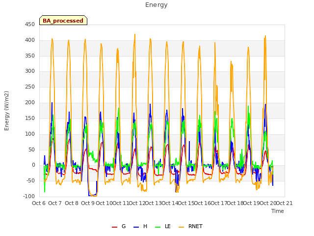Click the 0 y-axis tick label
Image resolution: width=314 pixels, height=236 pixels.
click(x=33, y=165)
